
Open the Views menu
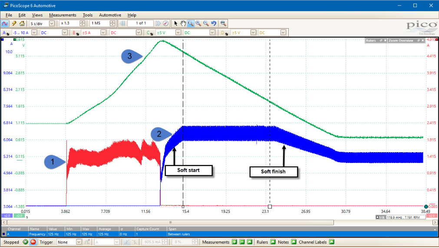[37, 15]
